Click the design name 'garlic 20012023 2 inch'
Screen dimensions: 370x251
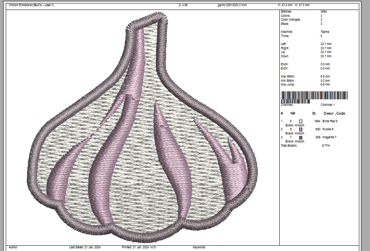click(232, 5)
